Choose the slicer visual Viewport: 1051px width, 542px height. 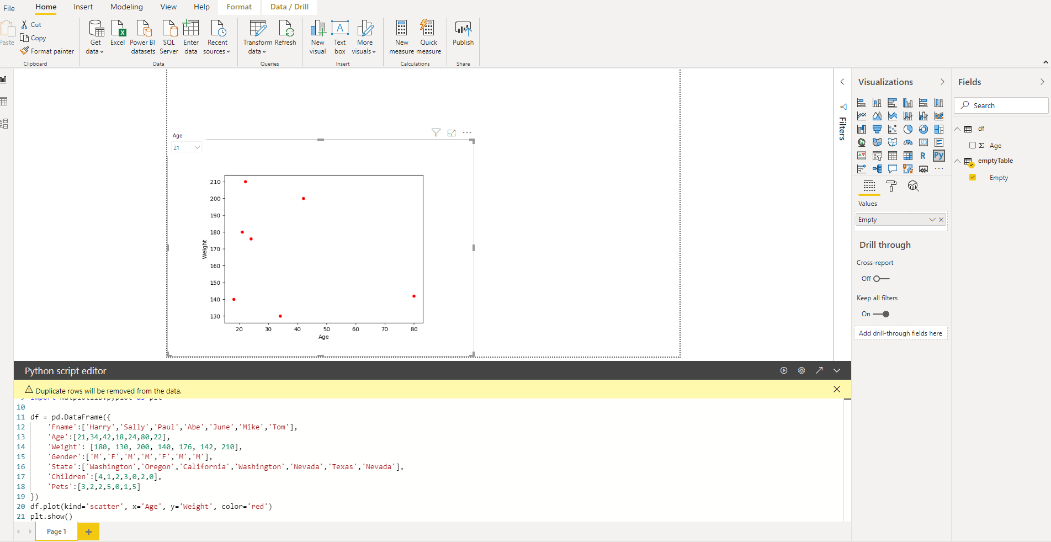point(877,156)
